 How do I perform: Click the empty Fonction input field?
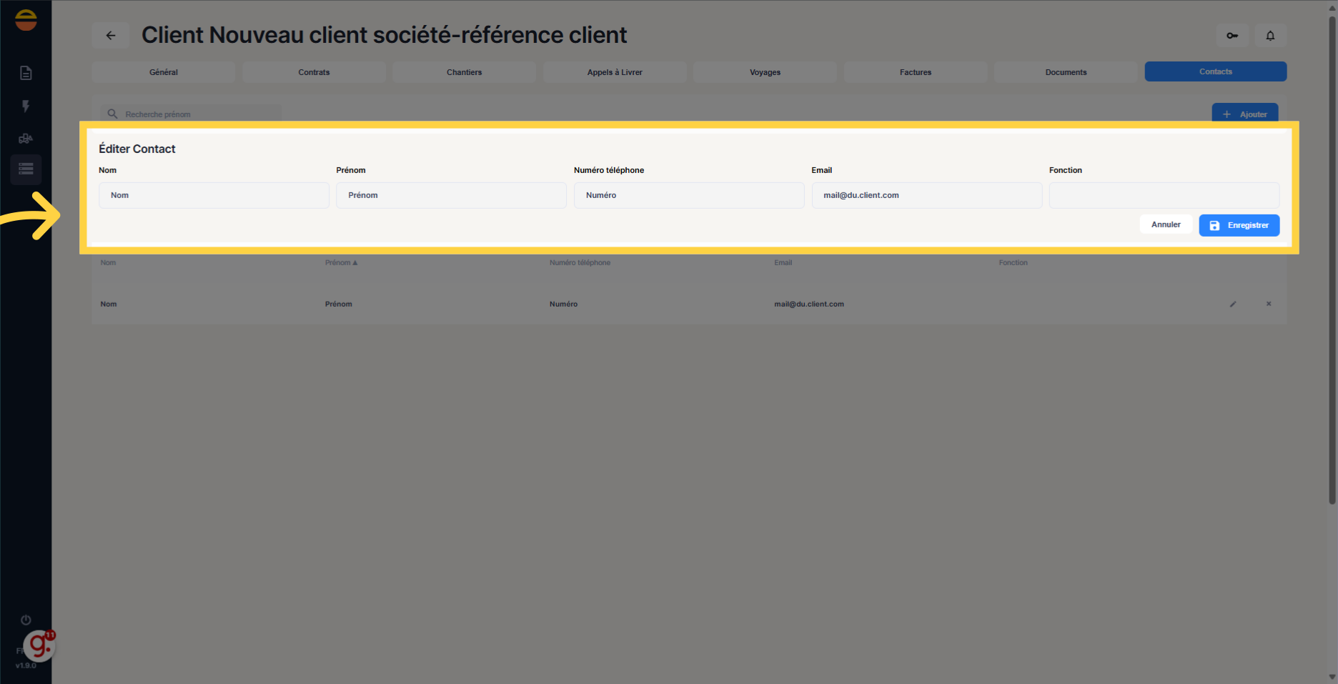1164,195
